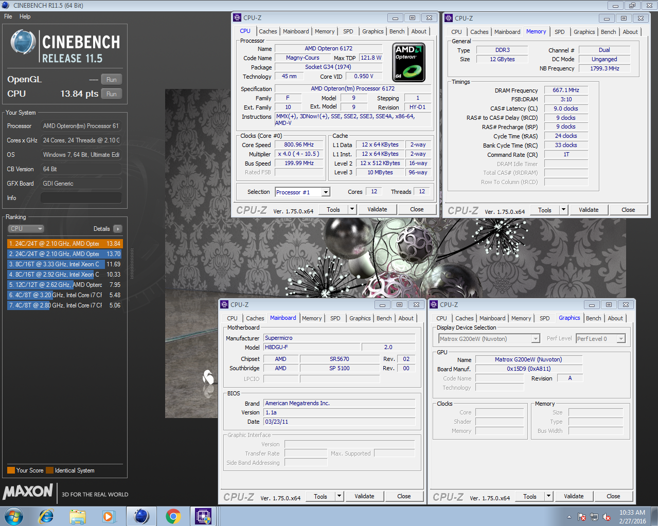The image size is (658, 526).
Task: Click the MAXON logo
Action: 28,492
